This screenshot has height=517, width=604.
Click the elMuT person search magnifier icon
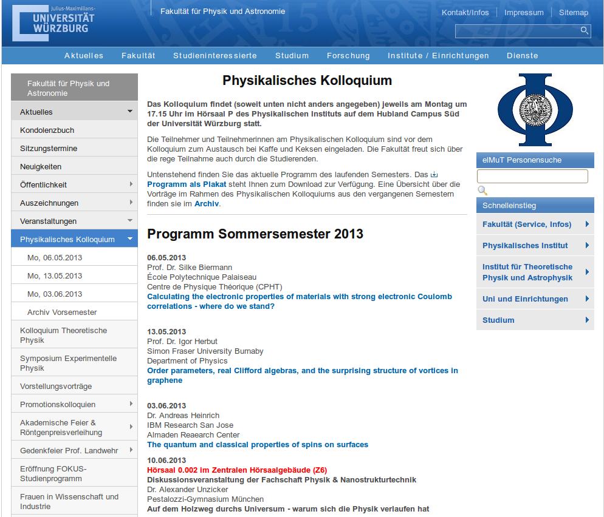click(482, 191)
